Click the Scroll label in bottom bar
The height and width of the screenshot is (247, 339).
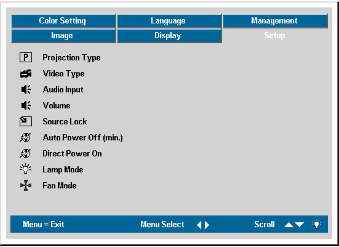(265, 224)
